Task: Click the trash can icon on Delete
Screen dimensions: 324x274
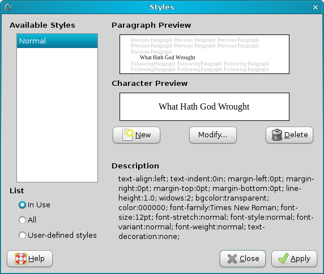Action: click(276, 135)
